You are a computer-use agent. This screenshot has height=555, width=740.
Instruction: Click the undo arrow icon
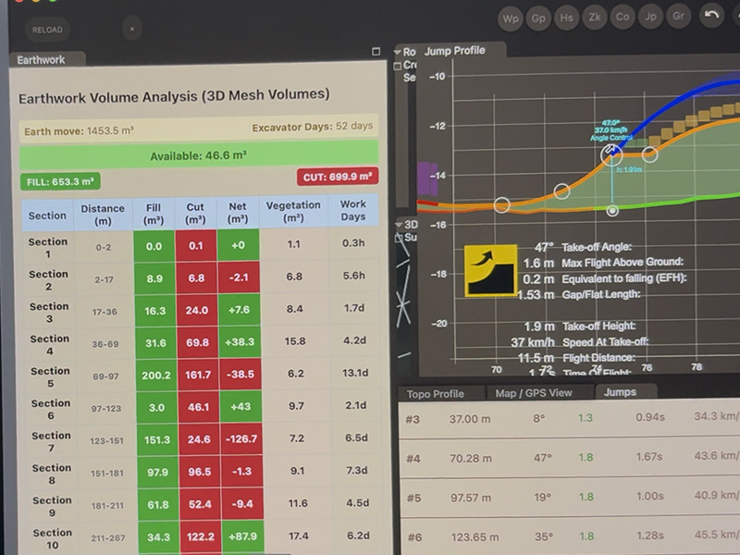(711, 16)
